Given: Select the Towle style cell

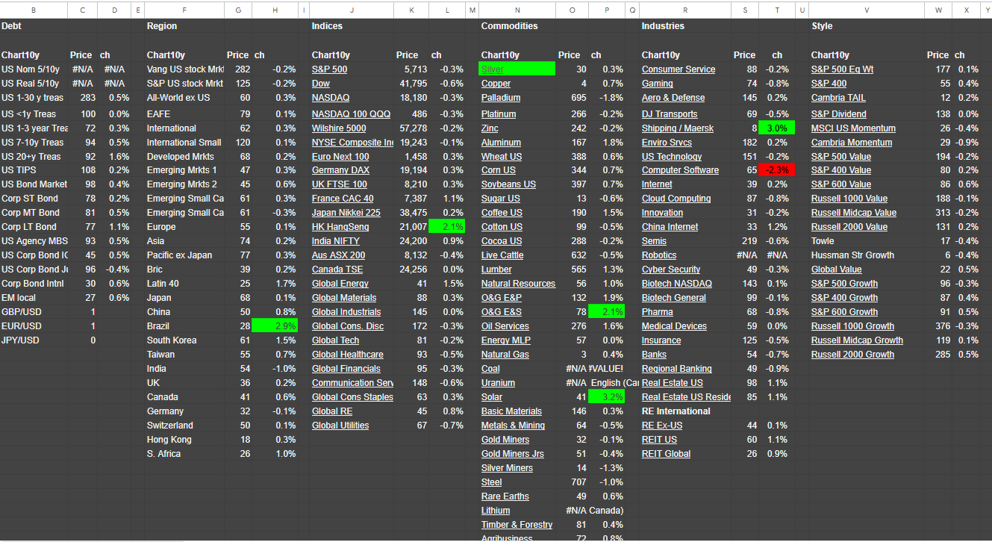Looking at the screenshot, I should (x=867, y=241).
